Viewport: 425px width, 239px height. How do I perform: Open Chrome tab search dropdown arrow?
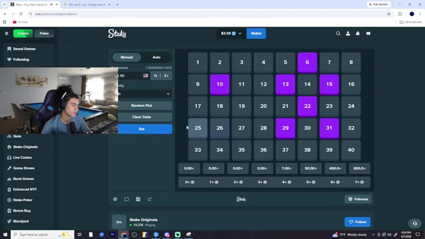pyautogui.click(x=4, y=4)
